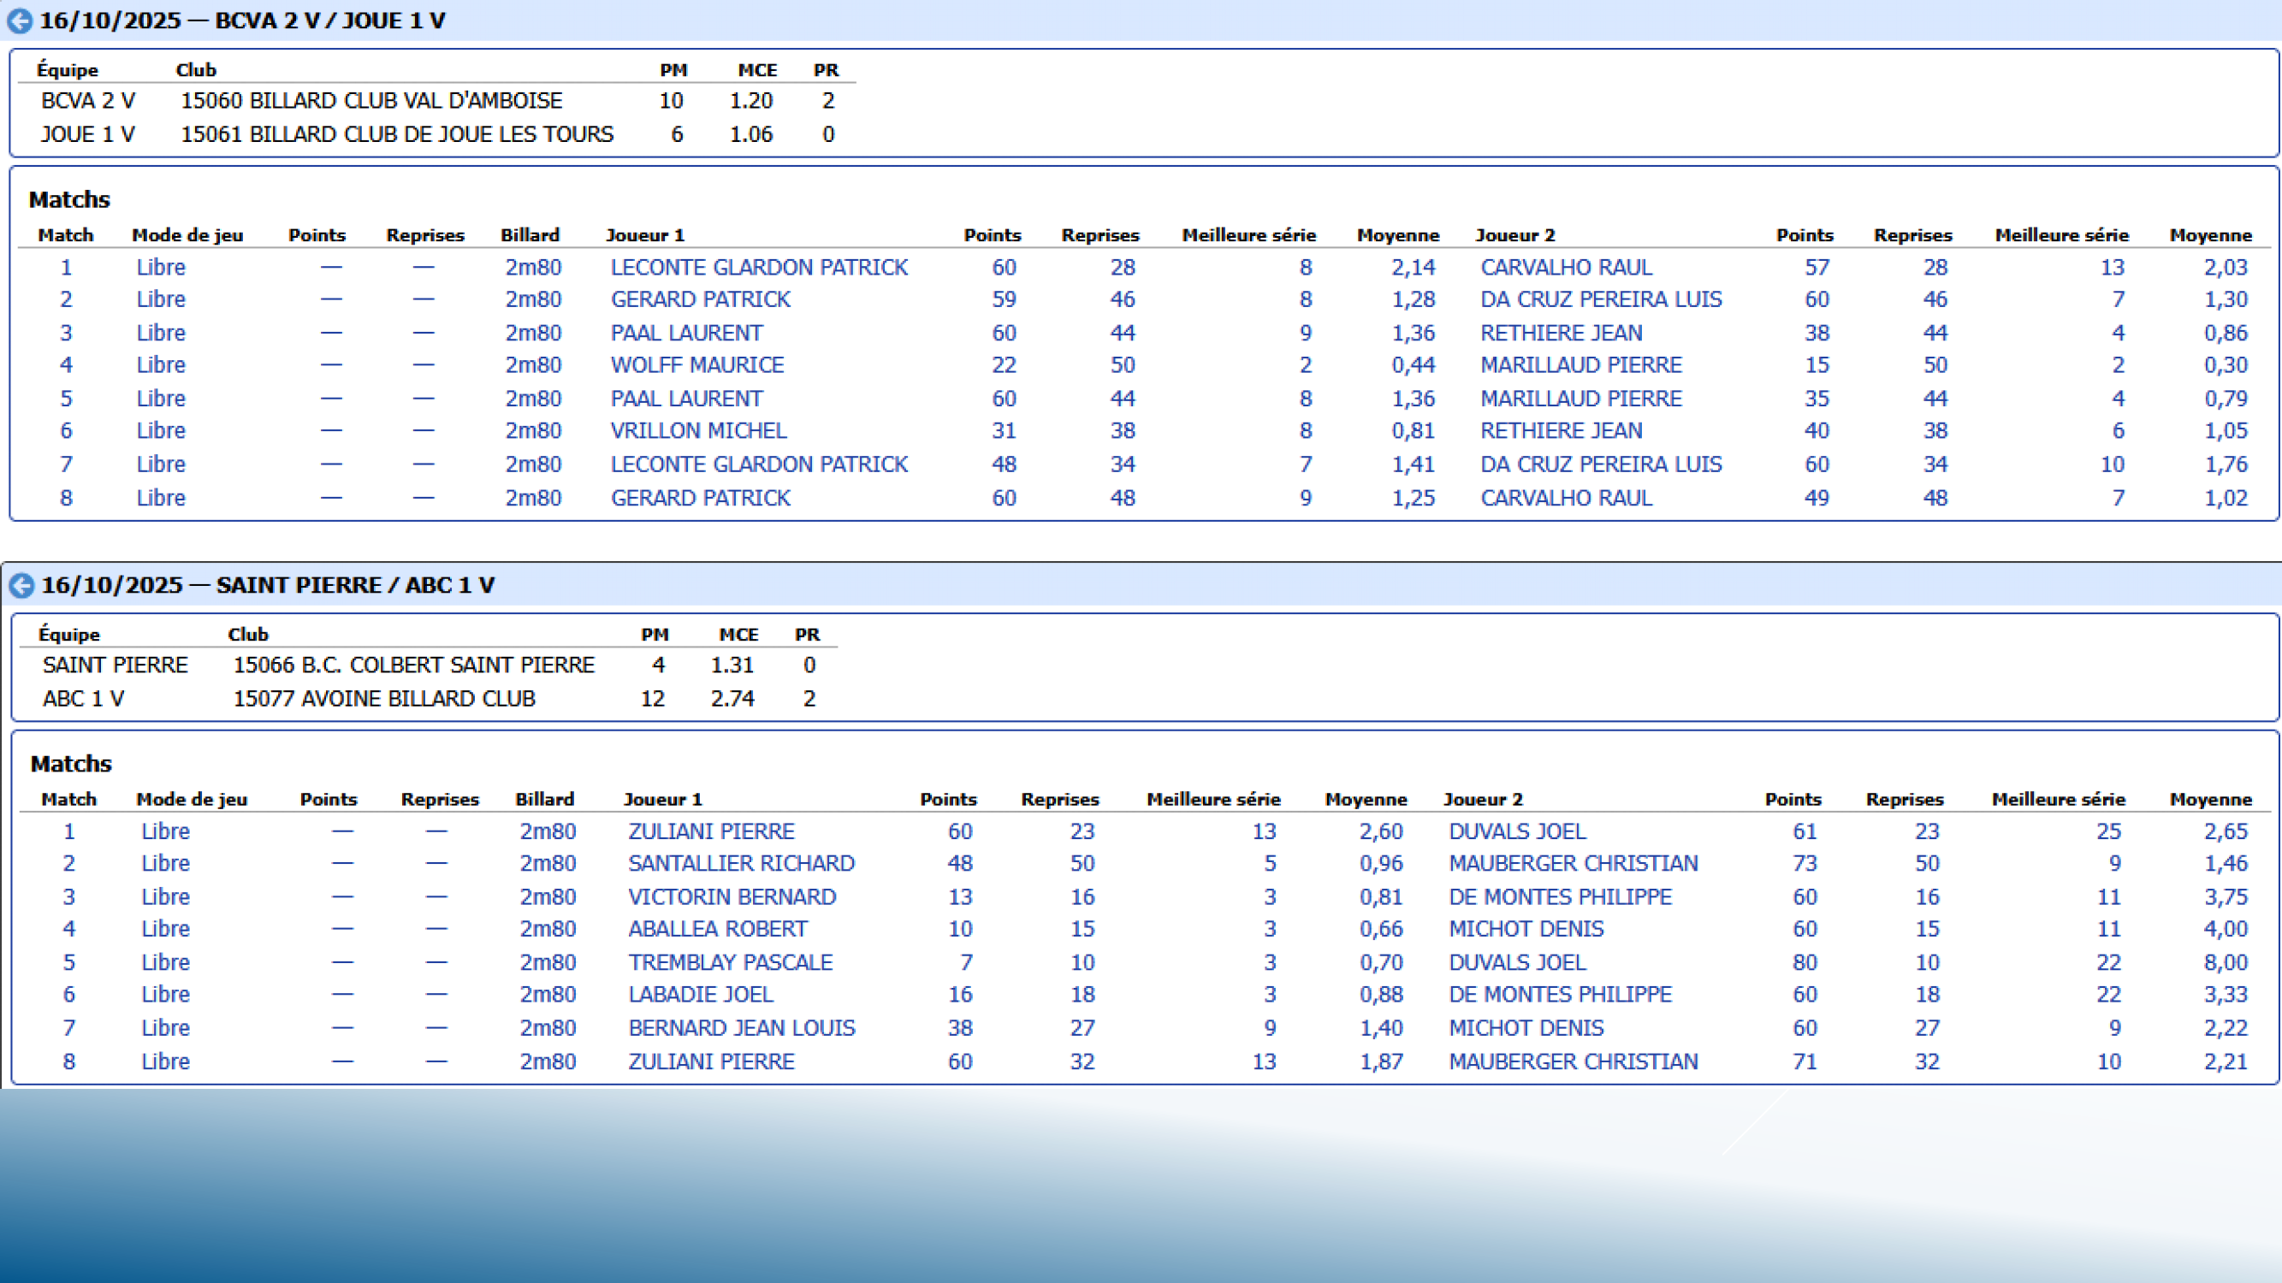The image size is (2282, 1283).
Task: Open player LECONTE GLARDON PATRICK in match 1
Action: [758, 268]
